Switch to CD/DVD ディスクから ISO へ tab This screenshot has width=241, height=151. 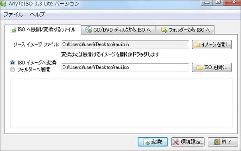coord(118,30)
